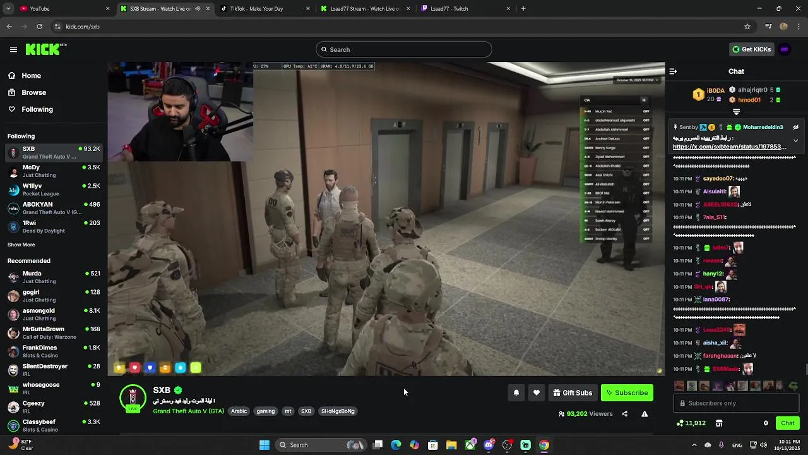
Task: Click the Get KICKs button
Action: pos(751,49)
